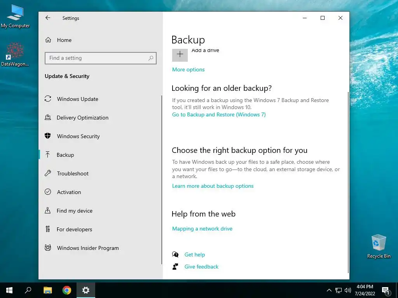Viewport: 398px width, 298px height.
Task: Click the Get help chat bubble icon
Action: (x=175, y=255)
